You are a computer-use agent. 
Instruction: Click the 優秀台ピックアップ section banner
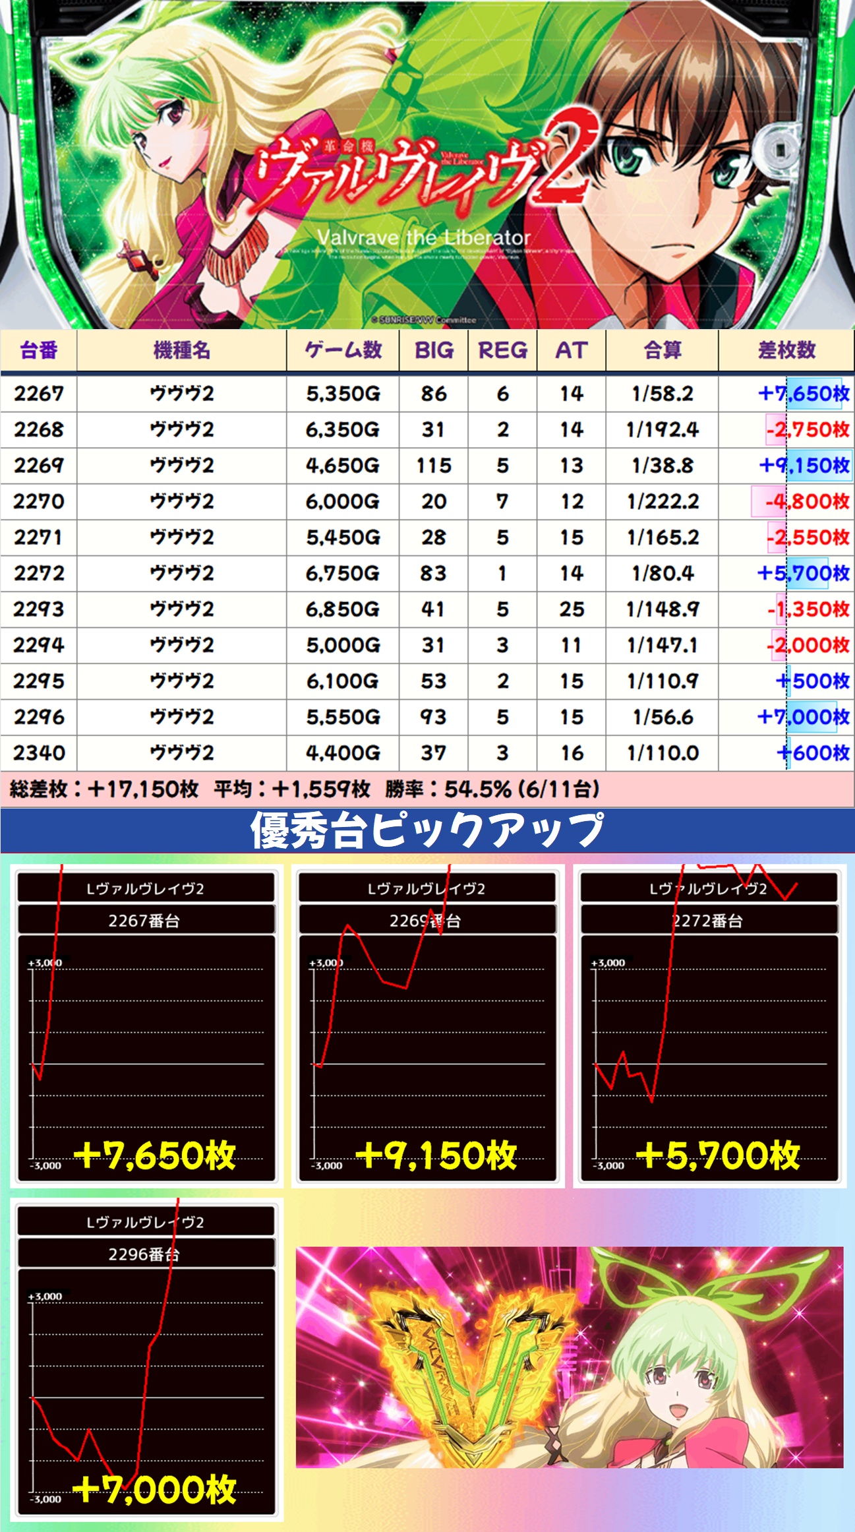(427, 830)
